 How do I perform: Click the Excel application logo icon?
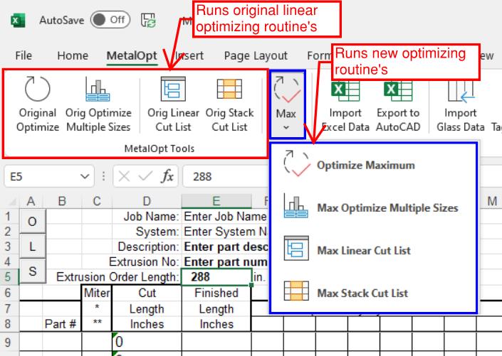click(x=18, y=21)
